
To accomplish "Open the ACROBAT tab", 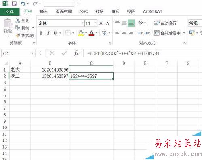I will [152, 12].
